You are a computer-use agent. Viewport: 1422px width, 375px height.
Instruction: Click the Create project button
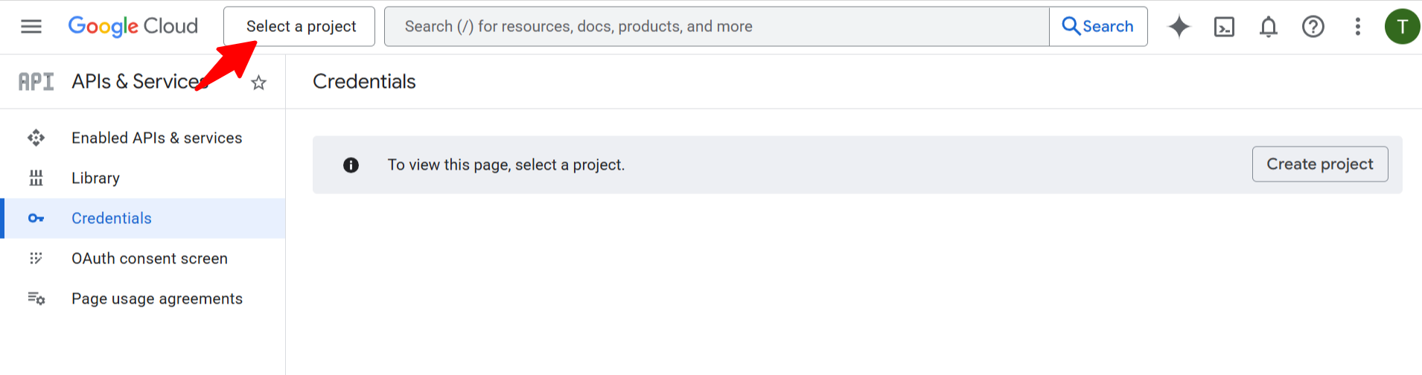1319,164
